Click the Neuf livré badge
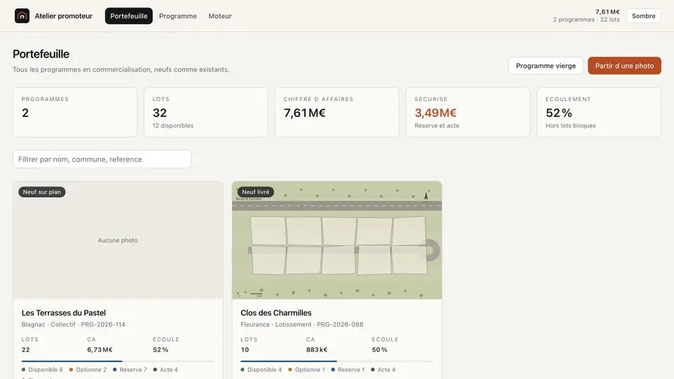 tap(256, 192)
